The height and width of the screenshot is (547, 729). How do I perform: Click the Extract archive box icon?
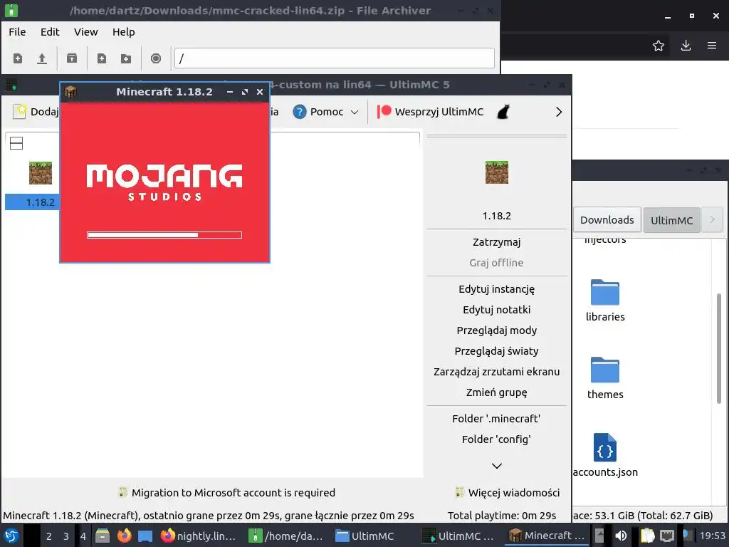pyautogui.click(x=72, y=58)
